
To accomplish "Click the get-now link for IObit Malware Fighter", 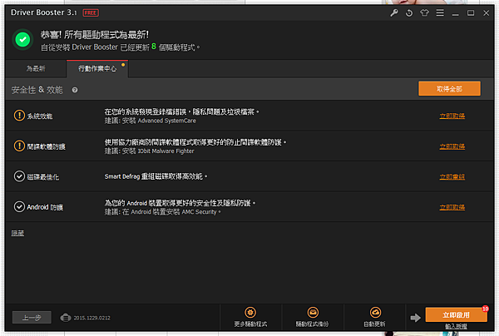I will 452,146.
